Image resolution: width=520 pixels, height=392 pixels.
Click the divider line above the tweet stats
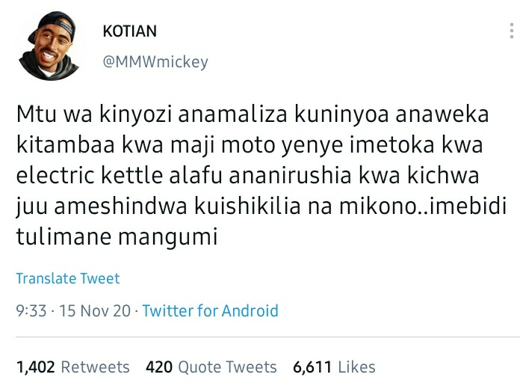pyautogui.click(x=267, y=337)
